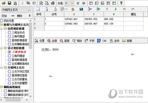The width and height of the screenshot is (148, 103).
Task: Open print preview magnifier page icon
Action: click(47, 3)
